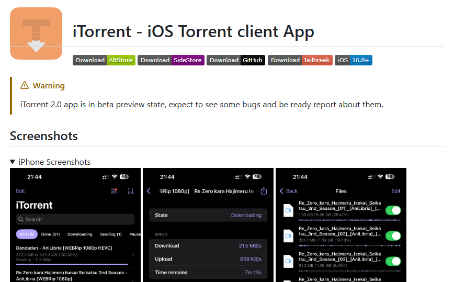
Task: Click the Files screen title
Action: pos(341,191)
